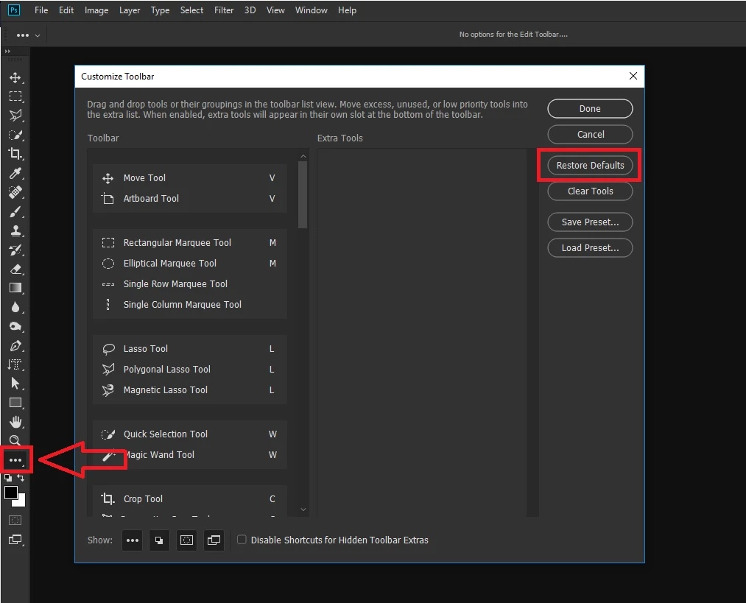This screenshot has height=603, width=746.
Task: Open the Edit Toolbar three-dots button
Action: tap(15, 460)
